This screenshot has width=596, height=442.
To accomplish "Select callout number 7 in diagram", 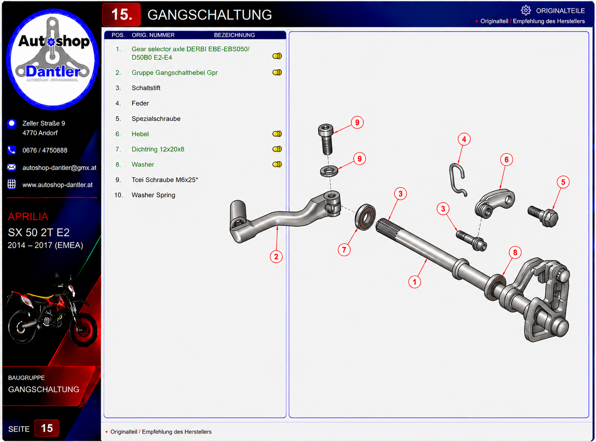I will click(x=344, y=250).
